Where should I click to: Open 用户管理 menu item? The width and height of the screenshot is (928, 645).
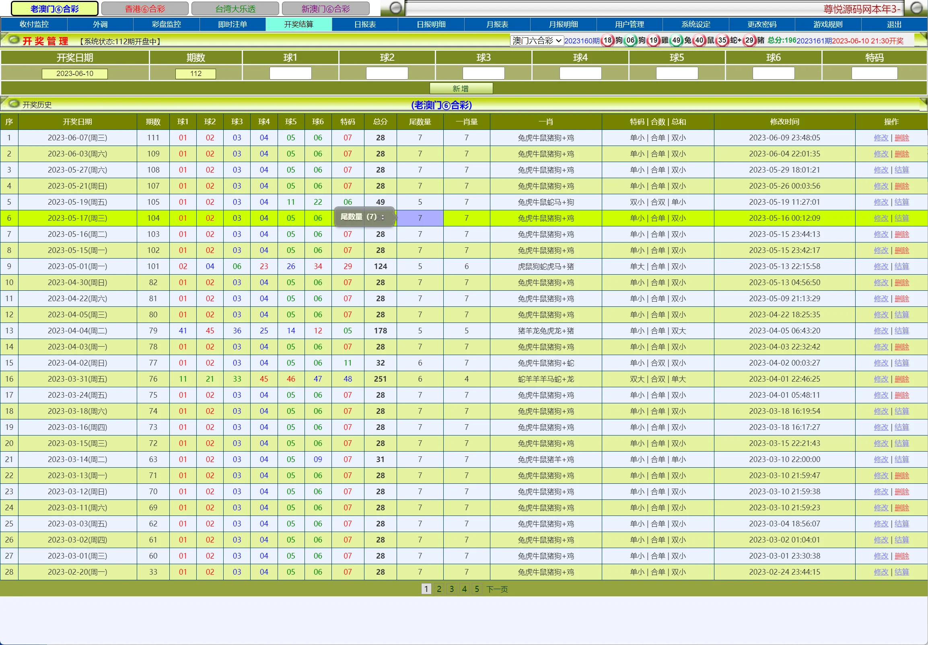(x=629, y=24)
